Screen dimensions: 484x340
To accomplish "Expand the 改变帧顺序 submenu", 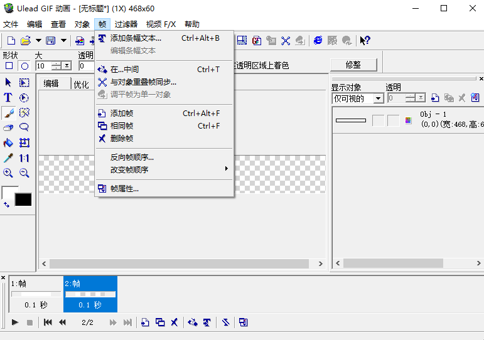I will 164,169.
